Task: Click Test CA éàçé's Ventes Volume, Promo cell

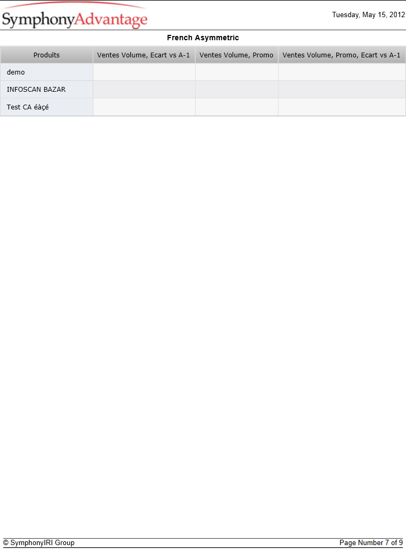Action: (x=237, y=107)
